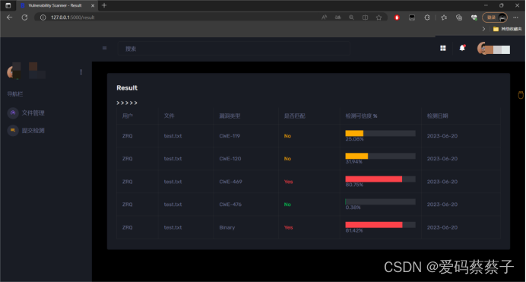Click the 文件 column header

pyautogui.click(x=169, y=116)
